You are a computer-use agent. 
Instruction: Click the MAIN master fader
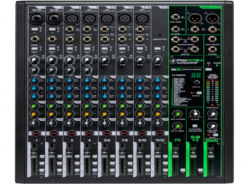tap(211, 153)
